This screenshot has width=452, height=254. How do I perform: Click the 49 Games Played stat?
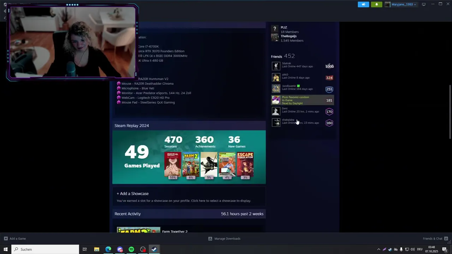pos(142,157)
